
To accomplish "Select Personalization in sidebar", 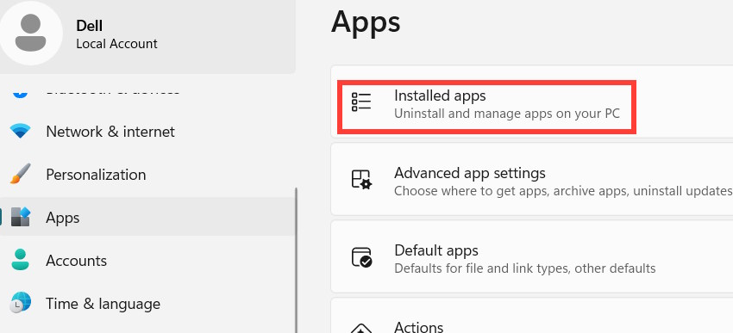I will 147,175.
